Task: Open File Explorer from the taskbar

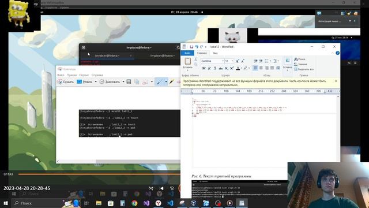Action: [99, 203]
